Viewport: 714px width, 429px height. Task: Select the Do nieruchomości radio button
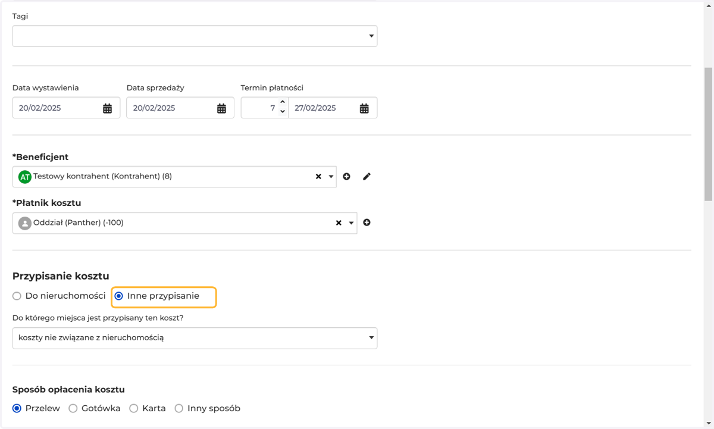click(17, 296)
